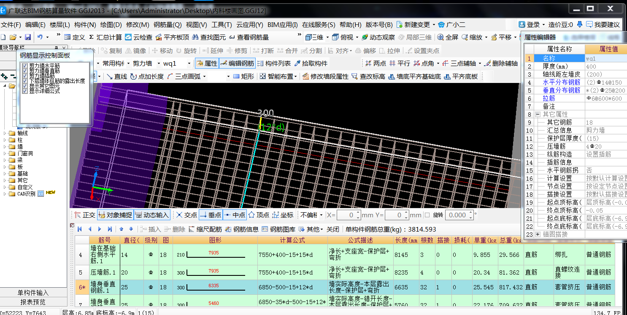Go to first rebar record arrow
The height and width of the screenshot is (315, 627).
pyautogui.click(x=79, y=229)
